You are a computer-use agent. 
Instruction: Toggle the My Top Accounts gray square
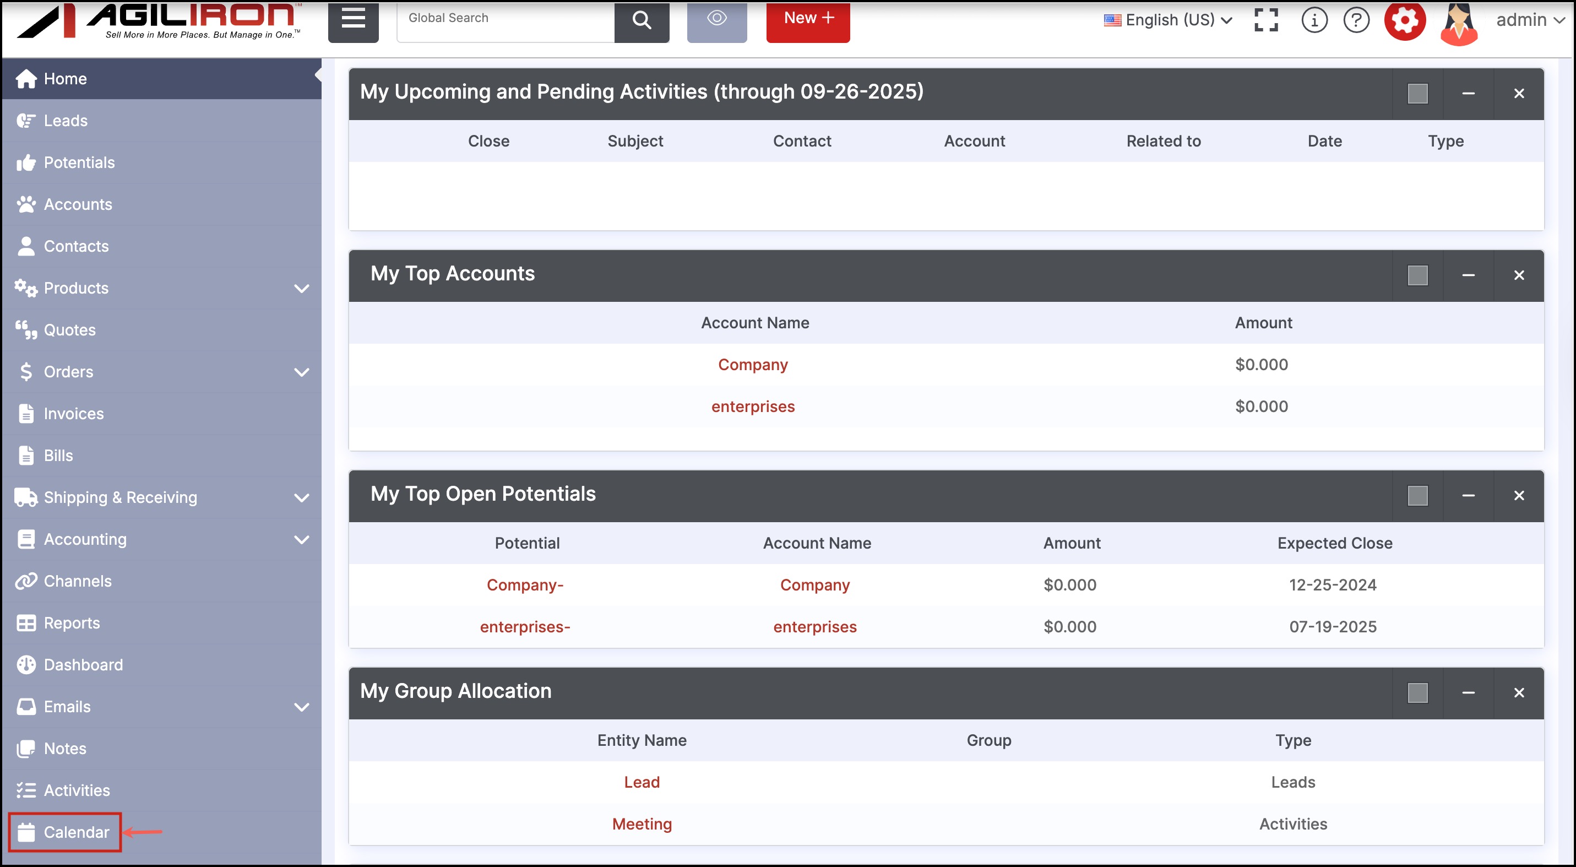(x=1417, y=275)
